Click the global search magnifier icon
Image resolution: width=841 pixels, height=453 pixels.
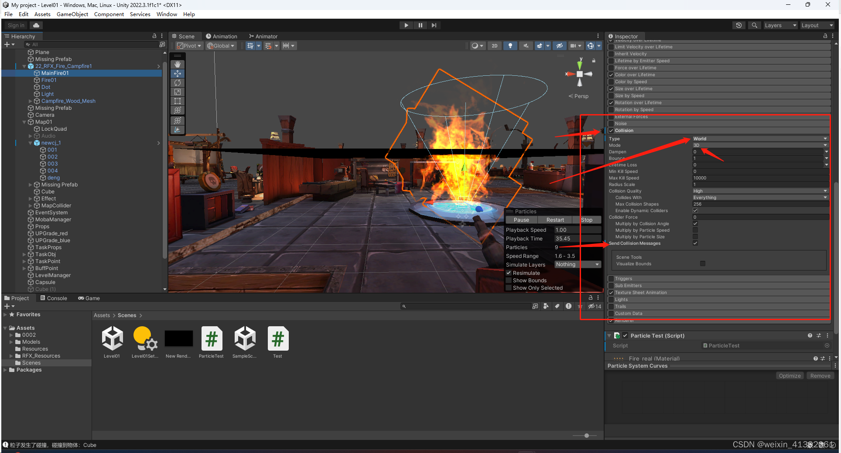coord(754,25)
